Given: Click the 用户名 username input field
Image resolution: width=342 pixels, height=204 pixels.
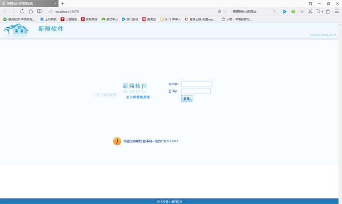Looking at the screenshot, I should tap(197, 84).
